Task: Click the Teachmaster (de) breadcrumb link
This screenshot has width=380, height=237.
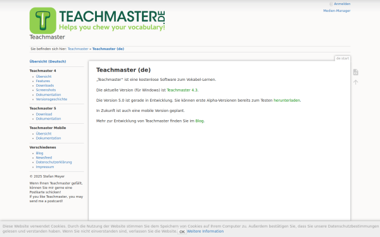Action: pos(108,49)
